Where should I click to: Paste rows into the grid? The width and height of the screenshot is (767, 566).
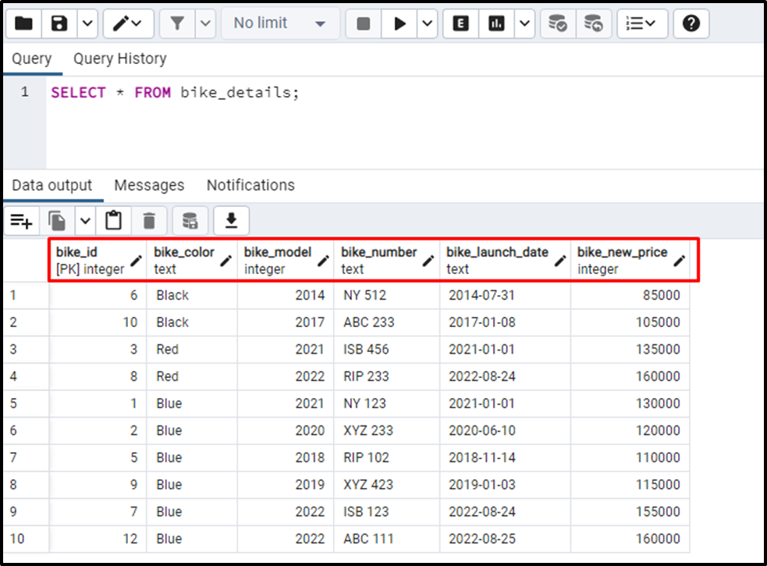[x=114, y=220]
